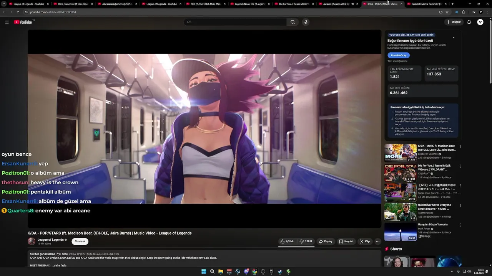The width and height of the screenshot is (492, 276).
Task: Dislike the video showing 138 B
Action: pos(306,242)
